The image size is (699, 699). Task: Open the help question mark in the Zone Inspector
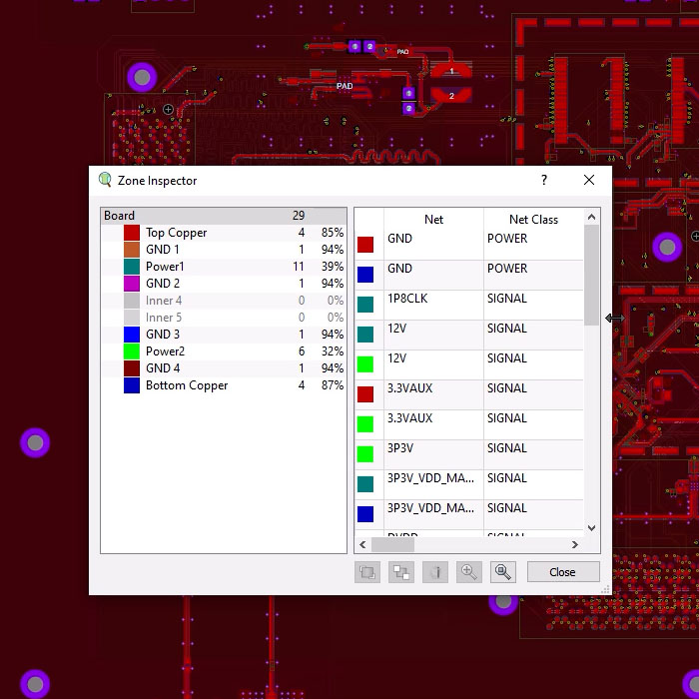pyautogui.click(x=544, y=180)
